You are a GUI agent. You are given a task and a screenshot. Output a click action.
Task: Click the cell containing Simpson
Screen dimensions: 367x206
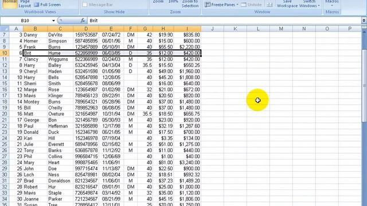coord(60,41)
